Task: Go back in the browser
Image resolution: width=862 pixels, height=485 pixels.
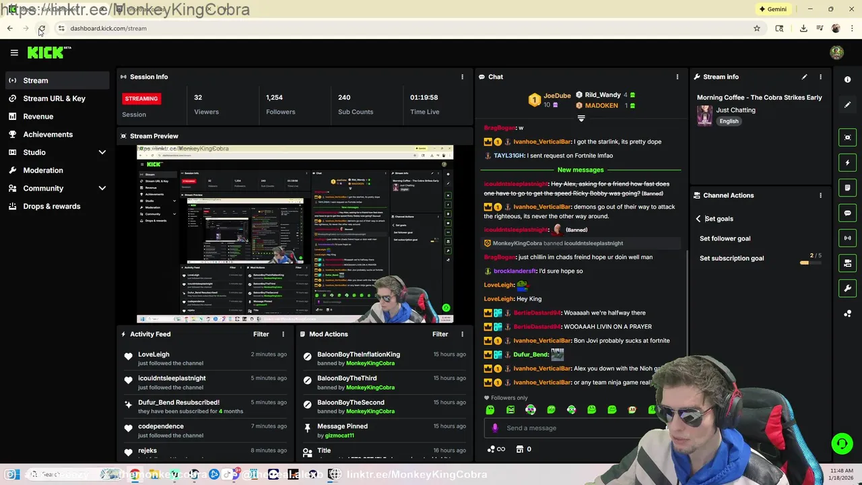Action: coord(9,28)
